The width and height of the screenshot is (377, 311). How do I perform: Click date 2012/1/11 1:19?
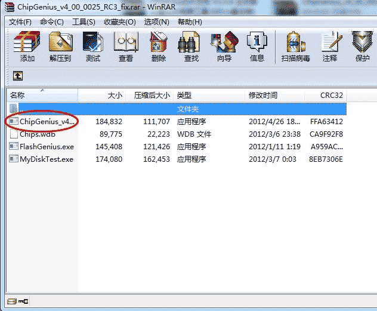click(x=274, y=146)
